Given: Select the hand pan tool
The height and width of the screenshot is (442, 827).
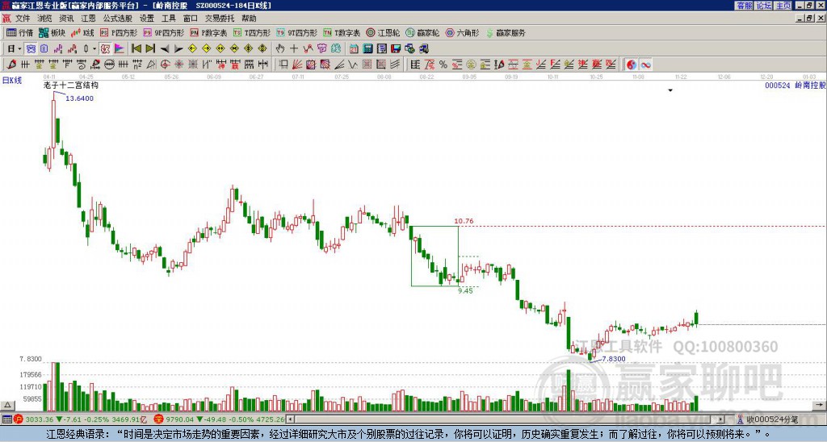Looking at the screenshot, I should pos(280,49).
